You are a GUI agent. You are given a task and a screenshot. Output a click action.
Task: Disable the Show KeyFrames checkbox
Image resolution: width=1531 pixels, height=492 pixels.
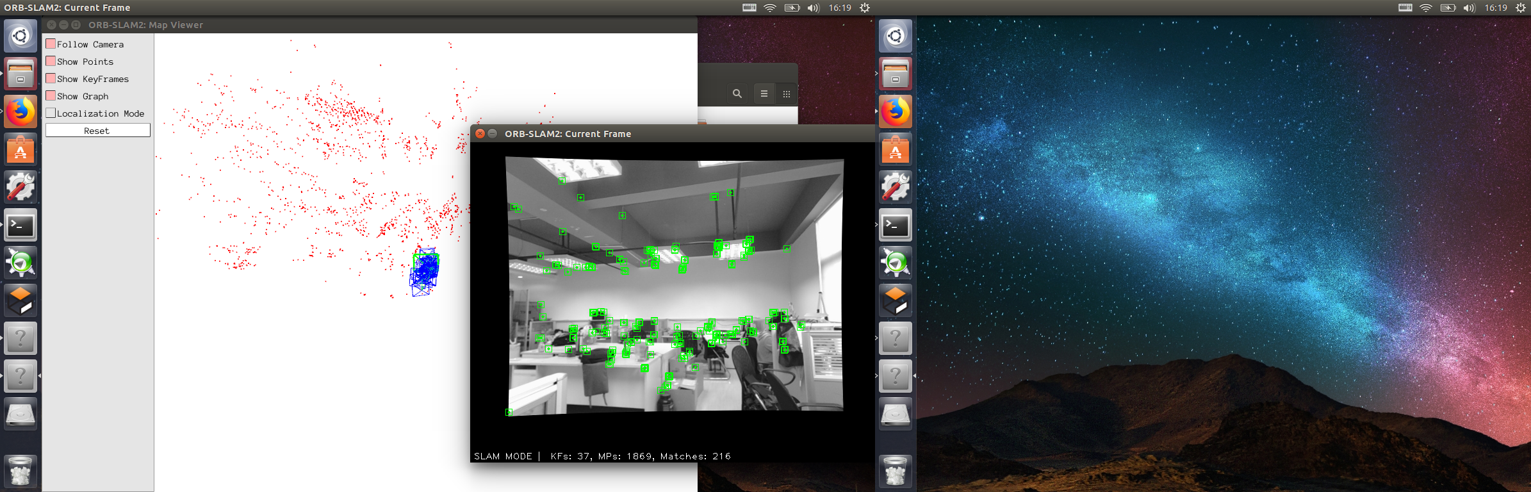pyautogui.click(x=51, y=78)
